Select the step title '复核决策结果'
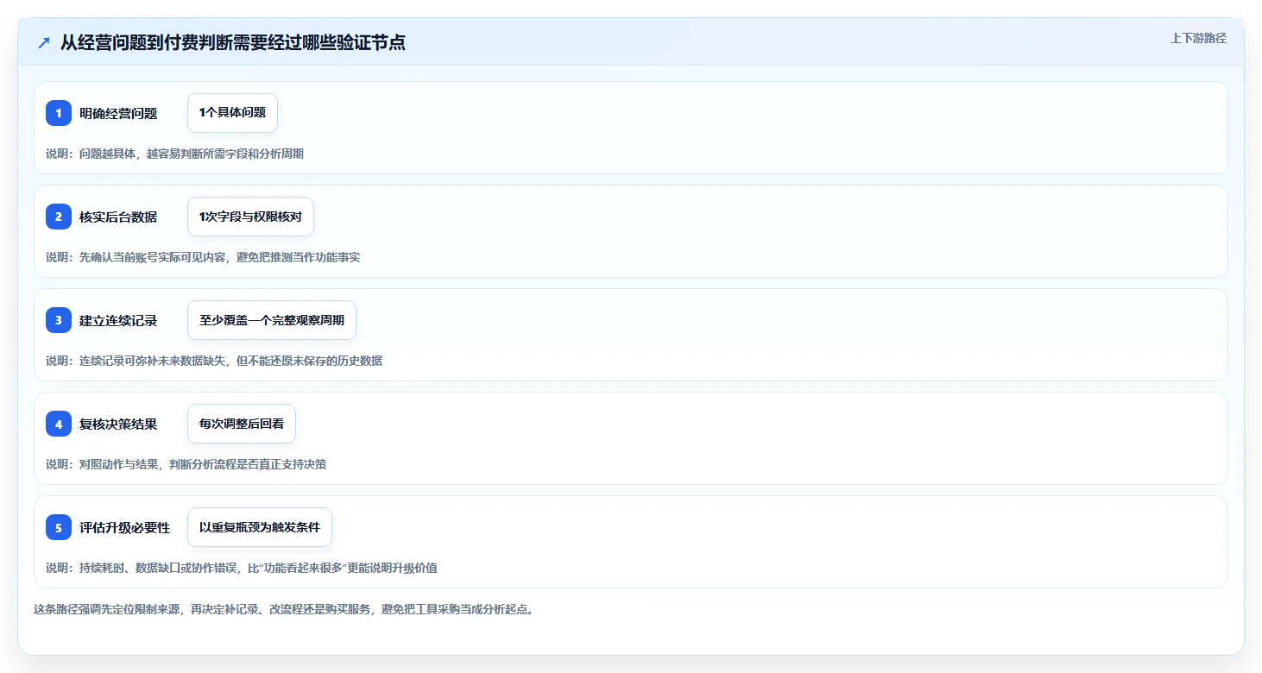The image size is (1262, 673). (x=118, y=424)
